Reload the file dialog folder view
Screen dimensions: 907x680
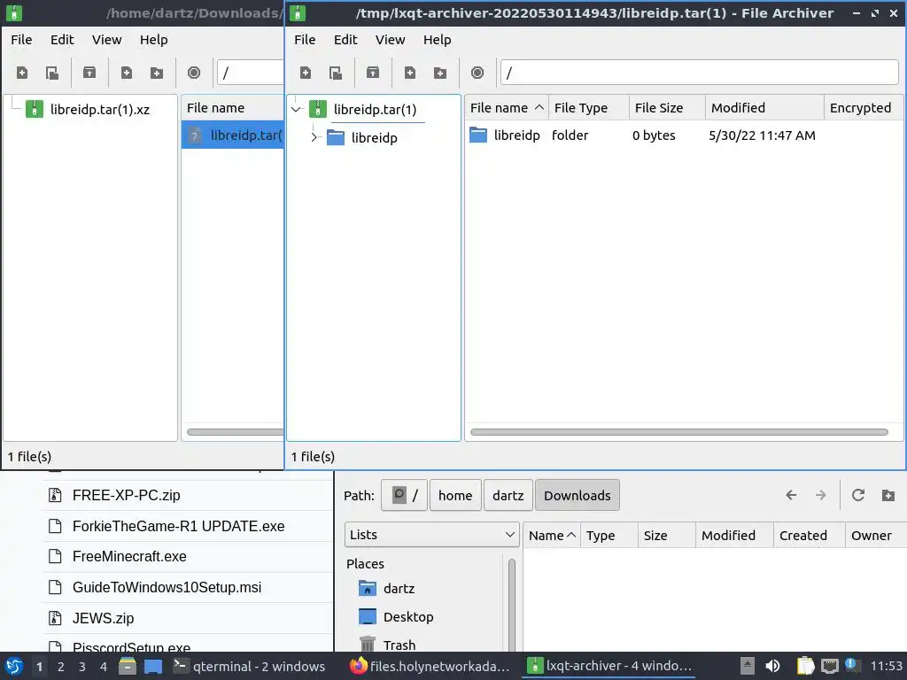pyautogui.click(x=857, y=495)
